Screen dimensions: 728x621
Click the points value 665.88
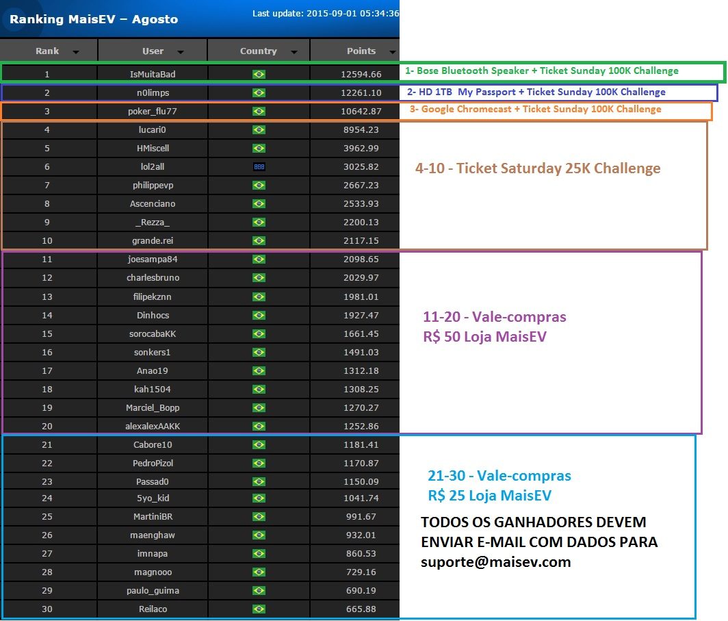tap(361, 609)
